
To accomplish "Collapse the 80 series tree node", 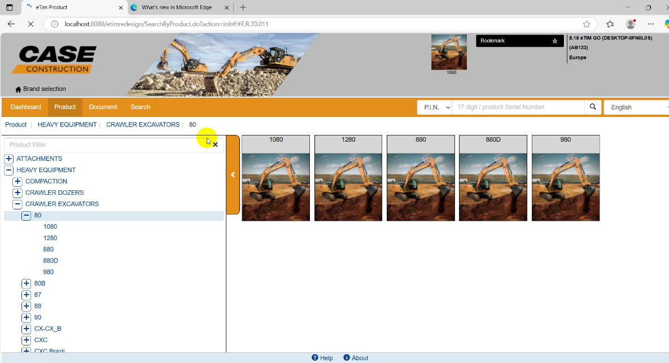I will tap(27, 216).
